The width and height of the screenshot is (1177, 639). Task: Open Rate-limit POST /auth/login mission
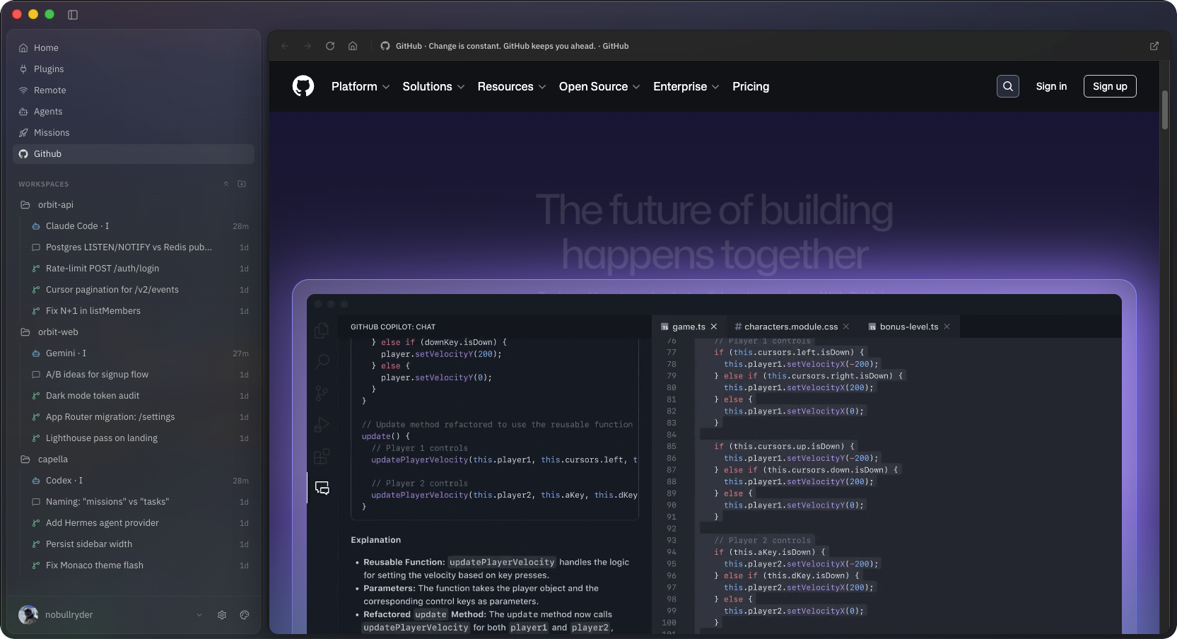click(x=139, y=269)
